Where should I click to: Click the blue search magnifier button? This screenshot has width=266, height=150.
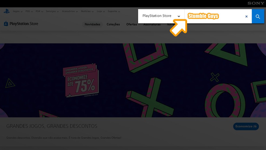258,16
